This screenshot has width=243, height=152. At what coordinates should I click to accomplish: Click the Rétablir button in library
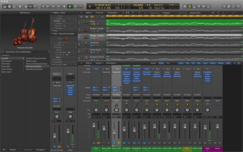click(x=12, y=150)
